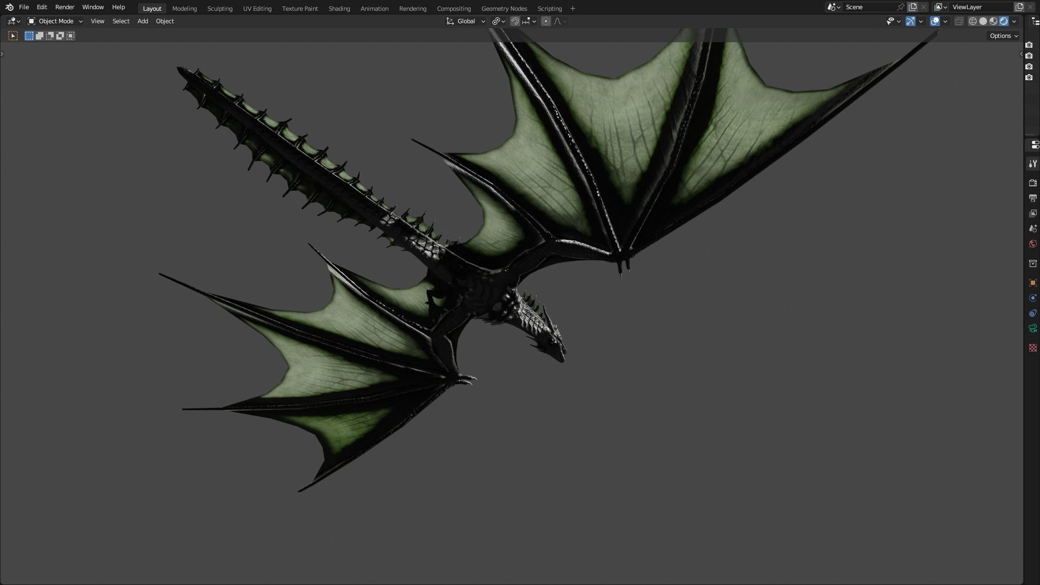Choose Invert selection mode icon

click(x=60, y=36)
